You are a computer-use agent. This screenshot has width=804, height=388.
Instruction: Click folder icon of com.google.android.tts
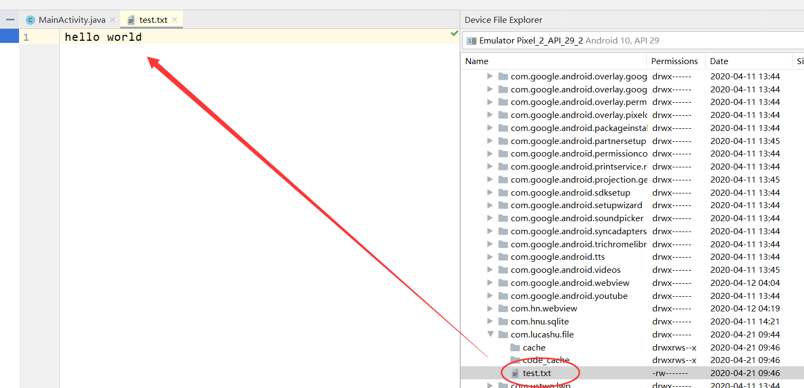(x=503, y=257)
